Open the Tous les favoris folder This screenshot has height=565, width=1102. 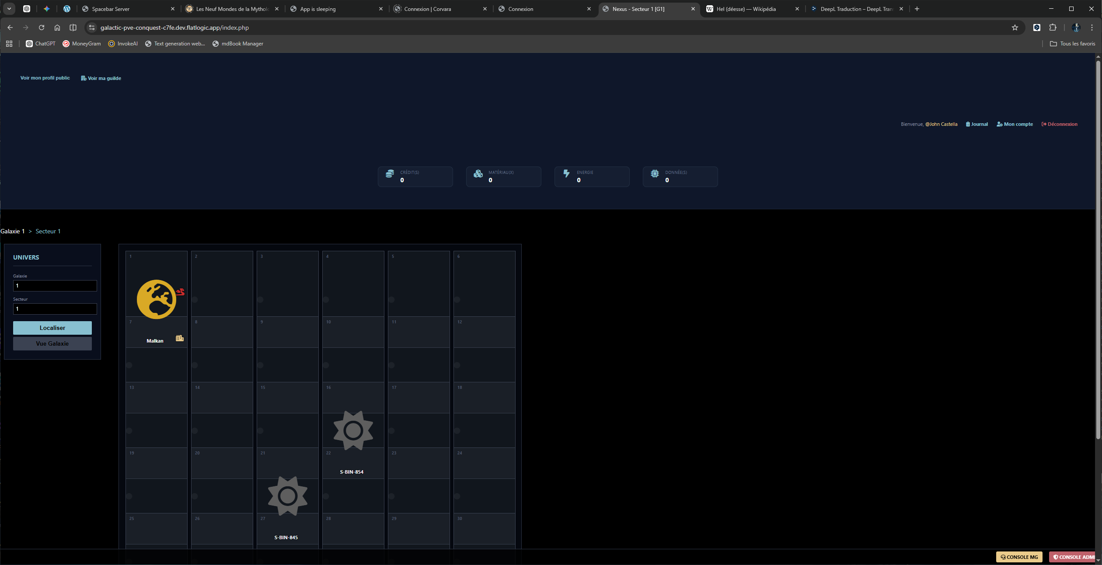pos(1073,44)
